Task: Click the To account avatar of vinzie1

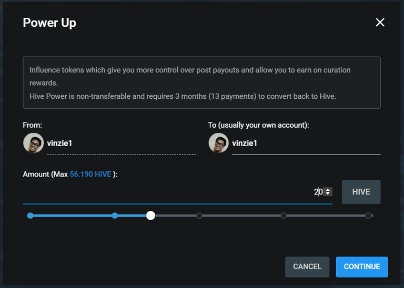Action: click(218, 143)
